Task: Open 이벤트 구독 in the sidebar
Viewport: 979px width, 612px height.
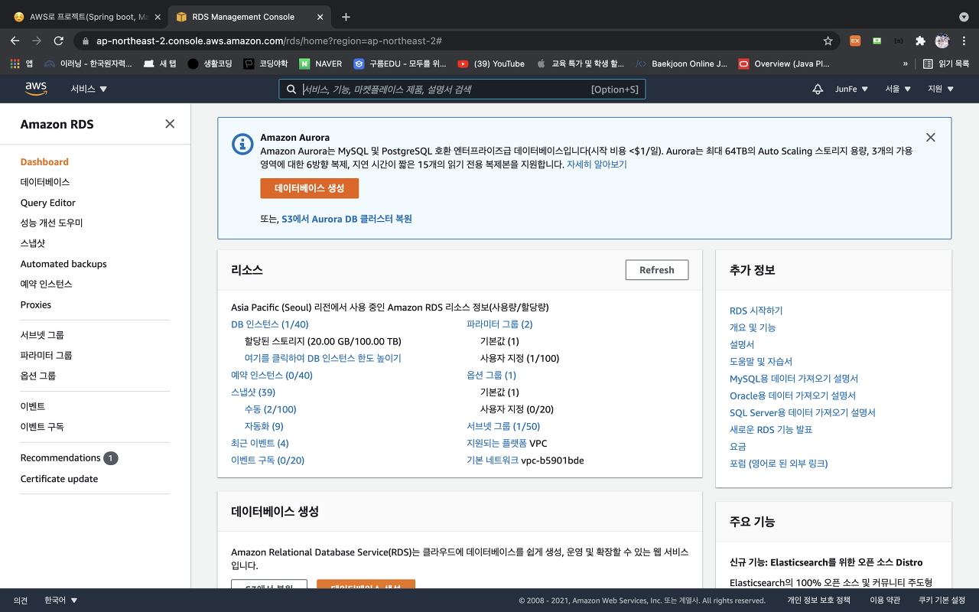Action: pyautogui.click(x=42, y=427)
